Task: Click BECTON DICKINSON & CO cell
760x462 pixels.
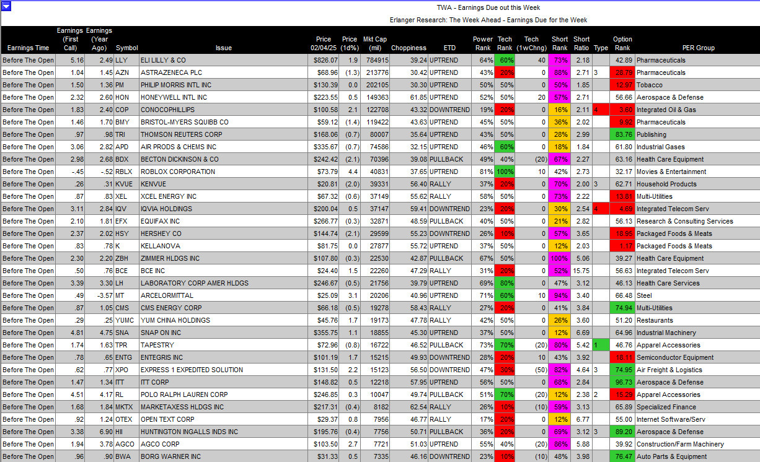Action: pyautogui.click(x=223, y=159)
